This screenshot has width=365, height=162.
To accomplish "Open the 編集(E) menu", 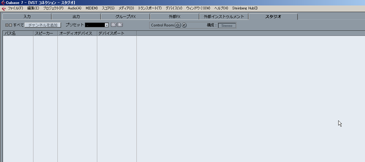I will (x=33, y=8).
